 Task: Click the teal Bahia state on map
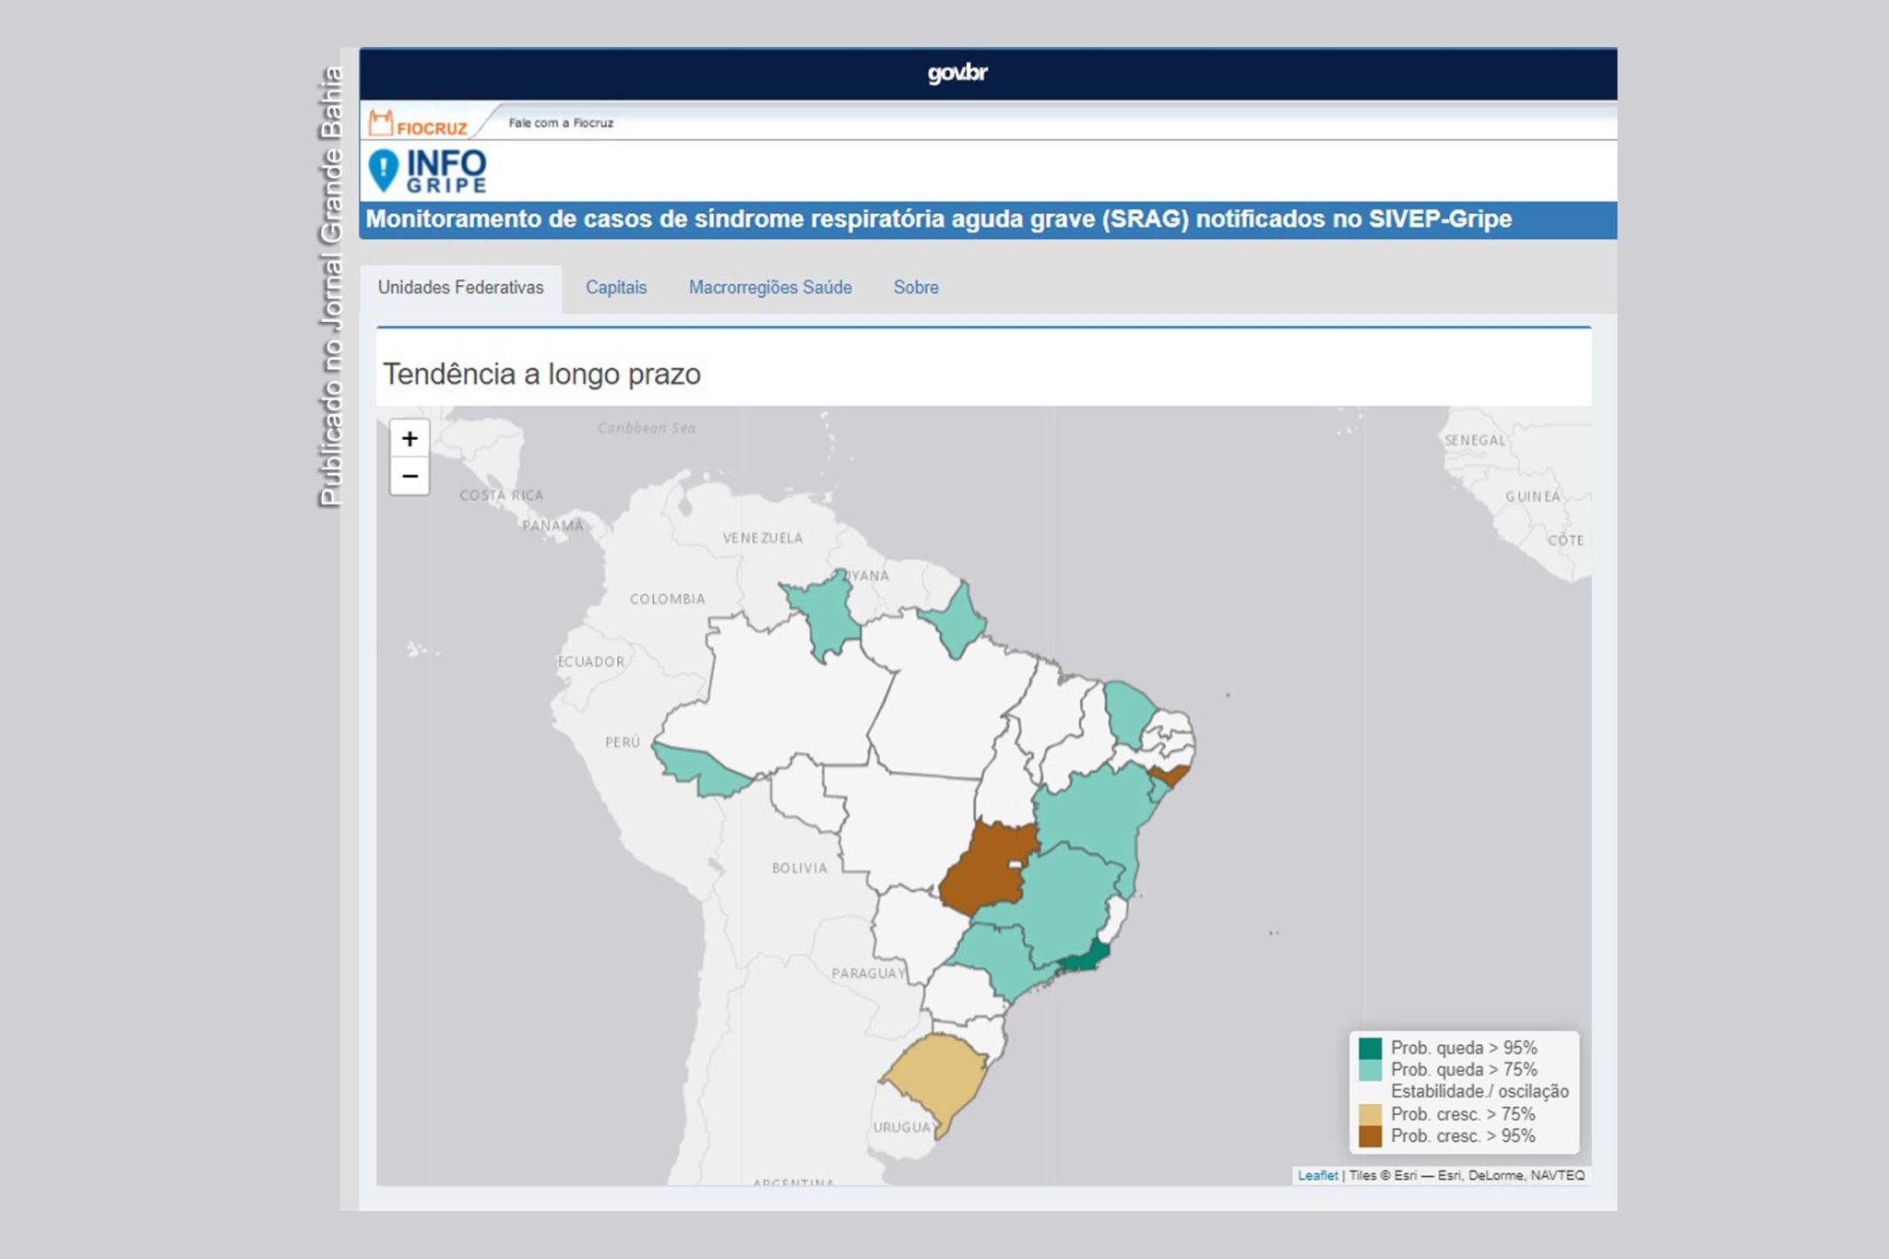point(1095,812)
